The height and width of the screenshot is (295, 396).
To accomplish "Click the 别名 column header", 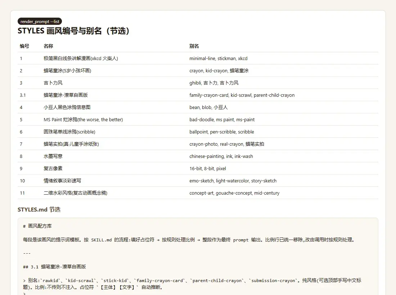I will coord(194,46).
